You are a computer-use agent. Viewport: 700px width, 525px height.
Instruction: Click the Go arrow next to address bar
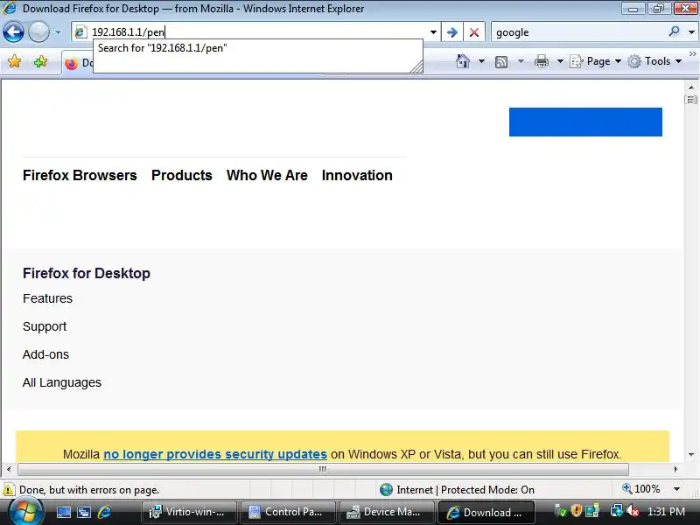[451, 32]
